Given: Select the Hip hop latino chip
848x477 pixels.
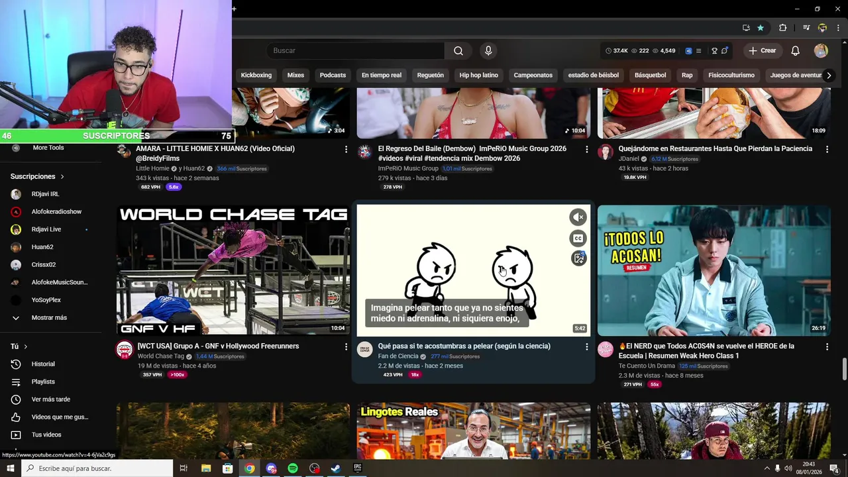Looking at the screenshot, I should [478, 76].
